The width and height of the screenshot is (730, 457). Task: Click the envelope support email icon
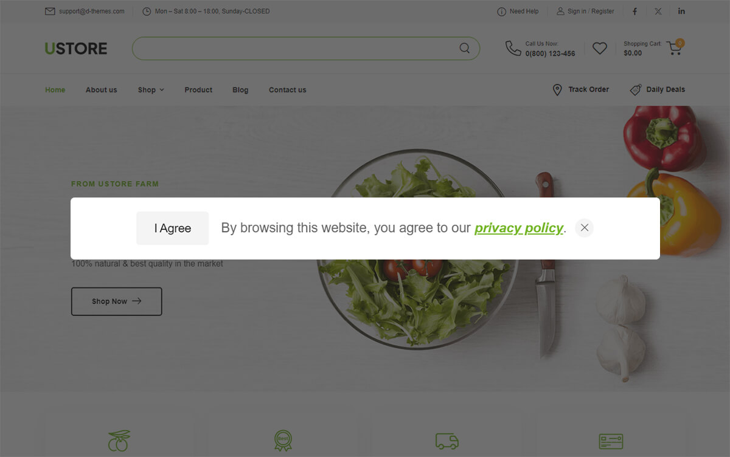click(x=50, y=11)
